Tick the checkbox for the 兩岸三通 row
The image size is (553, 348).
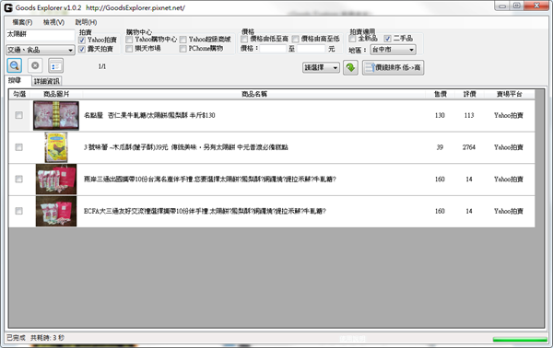click(19, 180)
